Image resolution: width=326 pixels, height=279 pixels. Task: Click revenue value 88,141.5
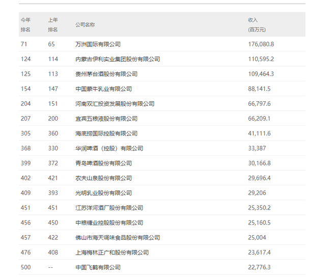pos(259,89)
